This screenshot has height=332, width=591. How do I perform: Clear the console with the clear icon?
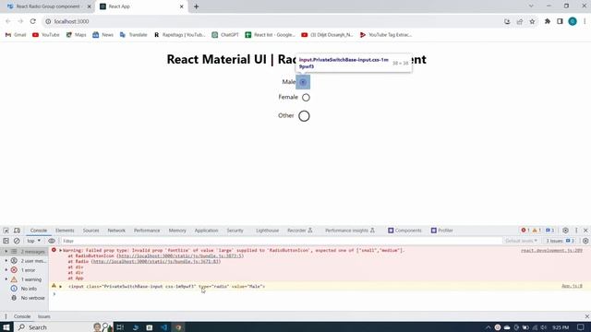17,241
